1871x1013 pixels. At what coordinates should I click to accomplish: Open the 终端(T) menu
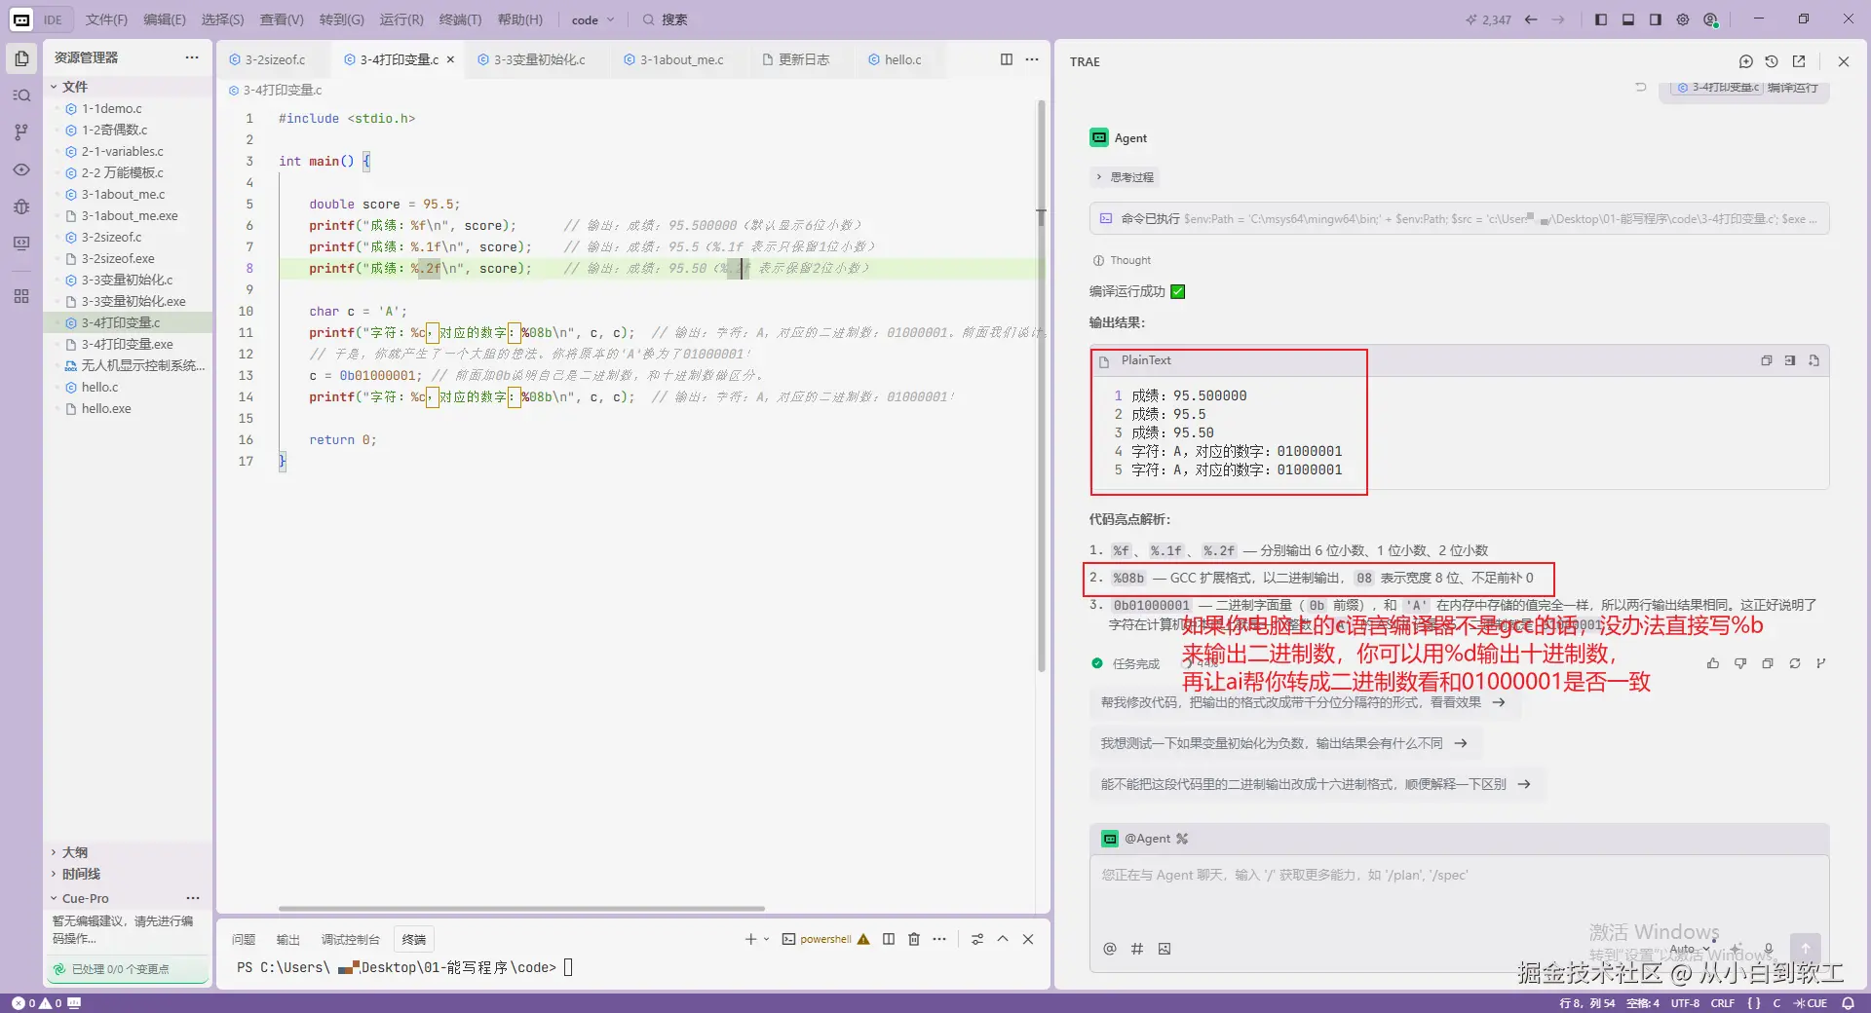(460, 19)
